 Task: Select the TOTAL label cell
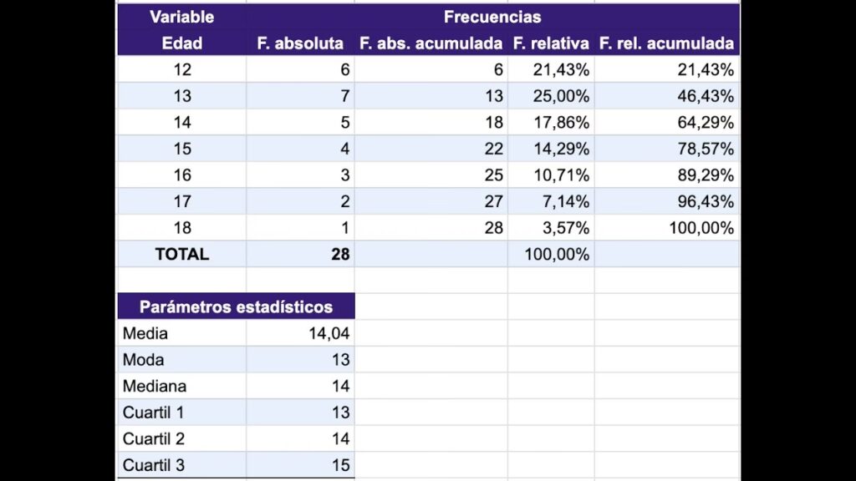(181, 254)
